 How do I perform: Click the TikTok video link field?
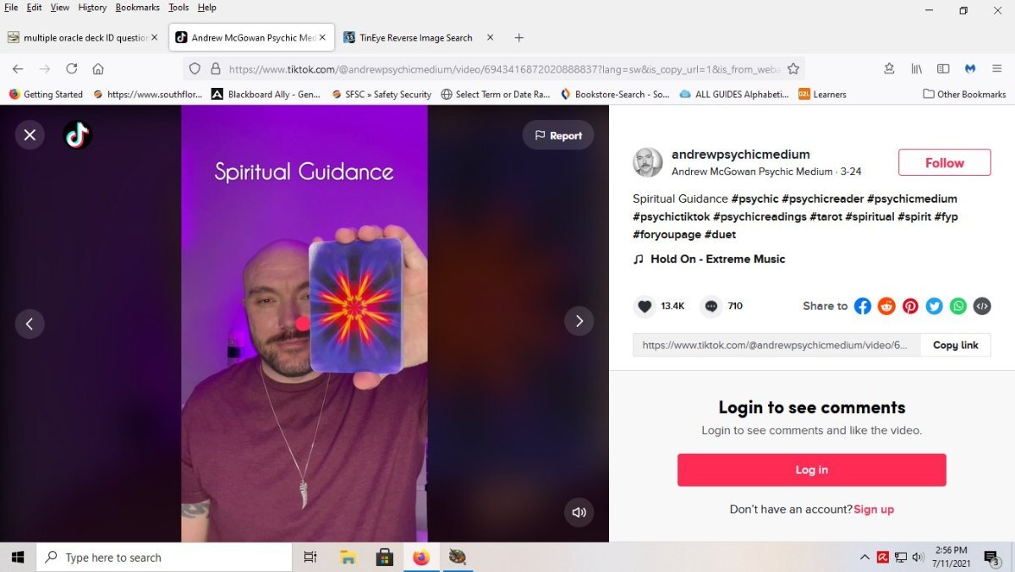[776, 345]
